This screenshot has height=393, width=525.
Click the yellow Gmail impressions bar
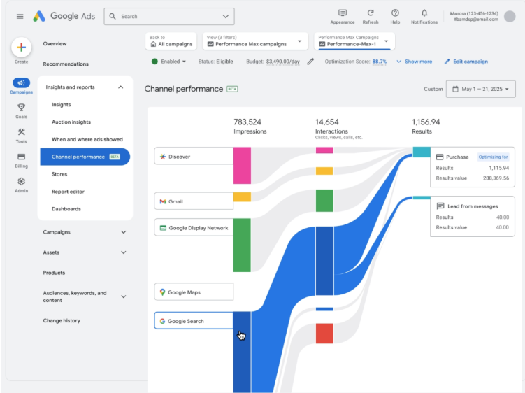(242, 197)
